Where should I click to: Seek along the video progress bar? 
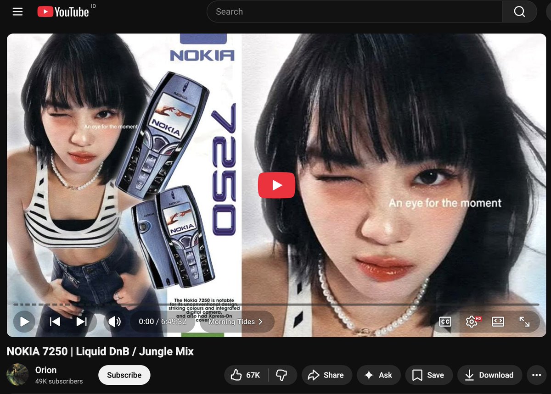point(276,305)
